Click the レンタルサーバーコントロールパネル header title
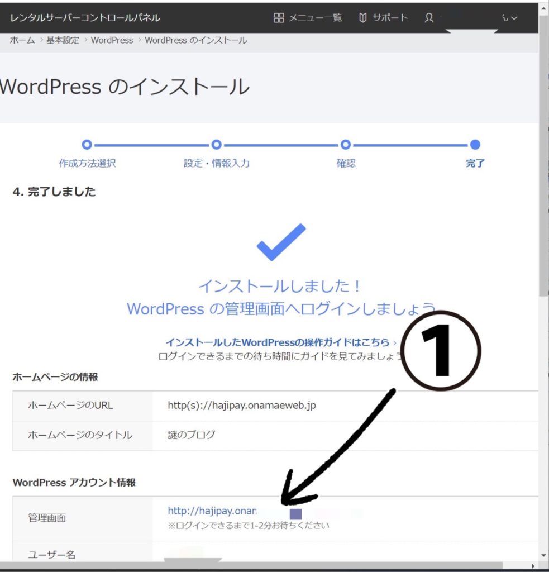The image size is (549, 572). 85,18
